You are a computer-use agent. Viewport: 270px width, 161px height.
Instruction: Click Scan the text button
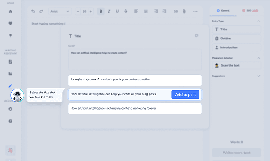pyautogui.click(x=237, y=65)
